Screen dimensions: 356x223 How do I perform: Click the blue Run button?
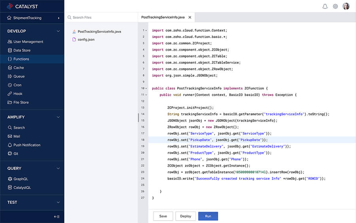pos(208,216)
